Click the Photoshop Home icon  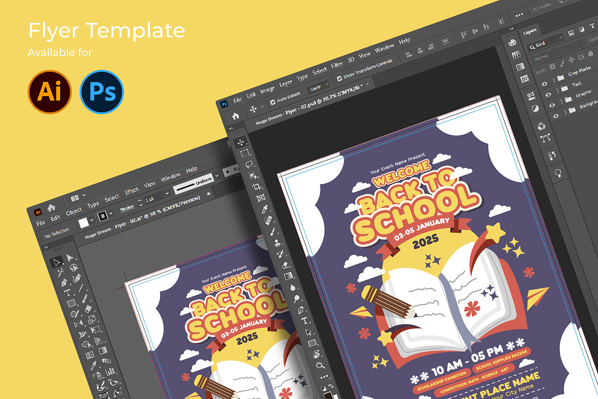[x=236, y=115]
